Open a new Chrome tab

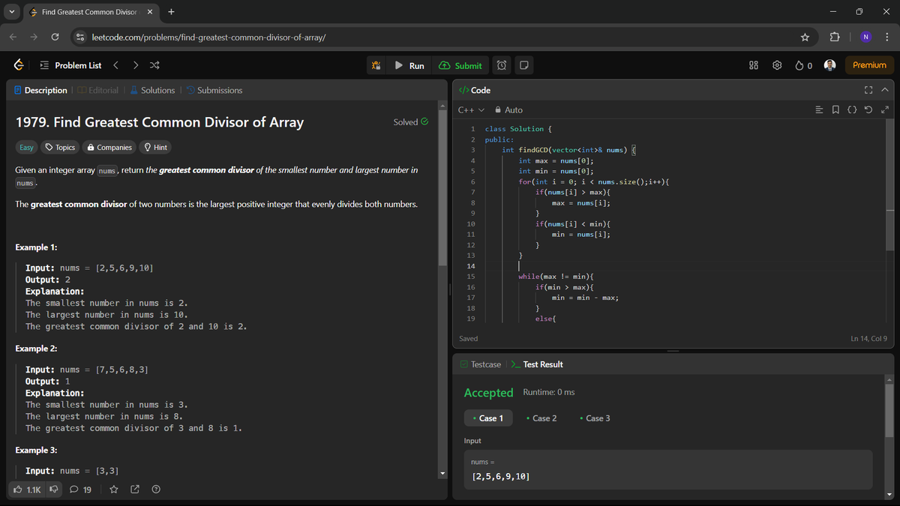coord(171,12)
